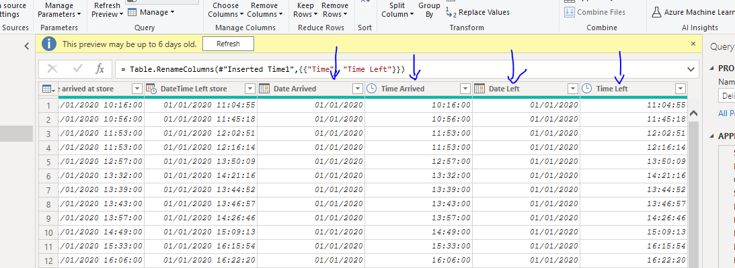Expand the formula bar

[x=691, y=69]
